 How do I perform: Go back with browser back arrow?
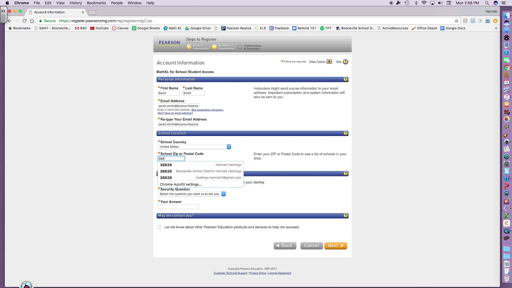tap(10, 21)
